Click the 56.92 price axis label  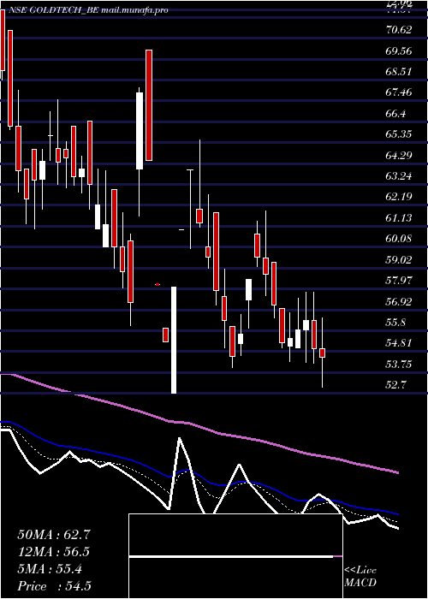tap(400, 302)
